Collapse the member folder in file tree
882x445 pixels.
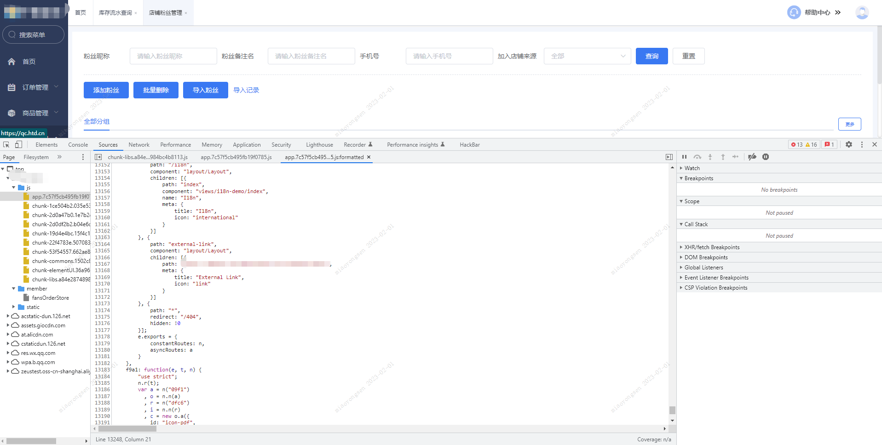(13, 289)
